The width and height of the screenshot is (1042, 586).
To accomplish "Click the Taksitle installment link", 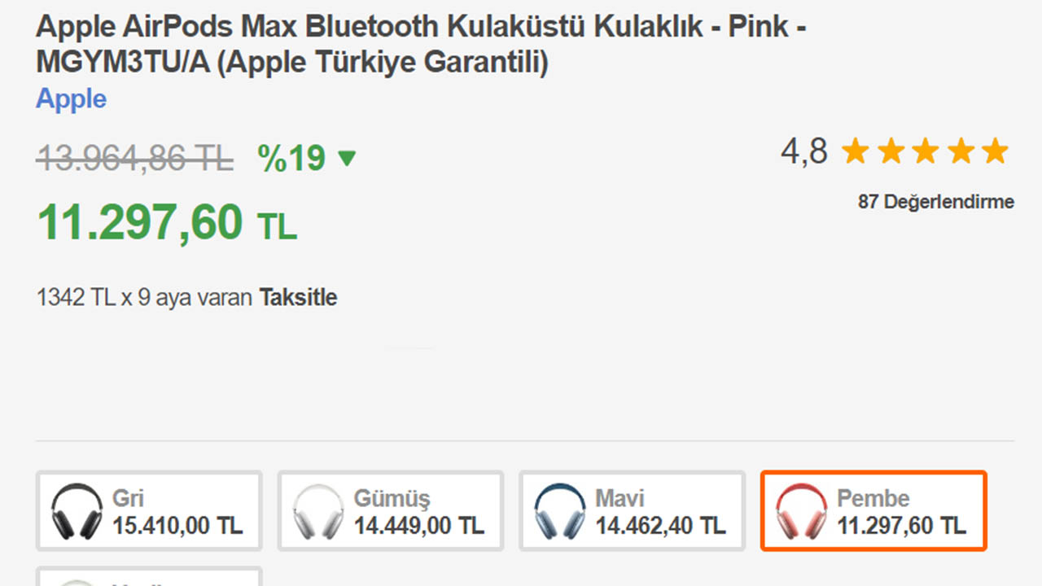I will click(298, 298).
